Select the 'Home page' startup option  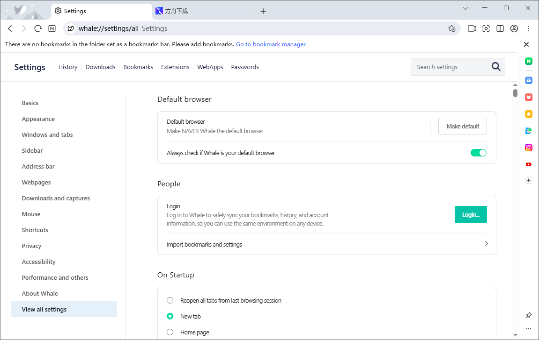(170, 332)
